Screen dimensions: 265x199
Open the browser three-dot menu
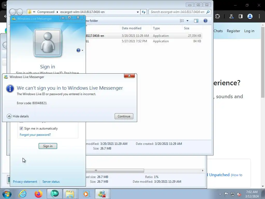(259, 16)
